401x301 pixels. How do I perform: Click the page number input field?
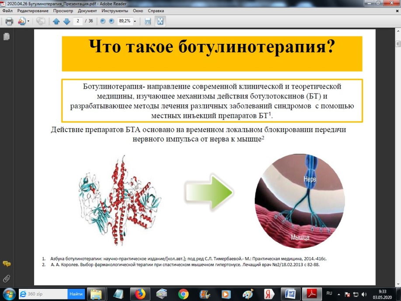[x=79, y=21]
